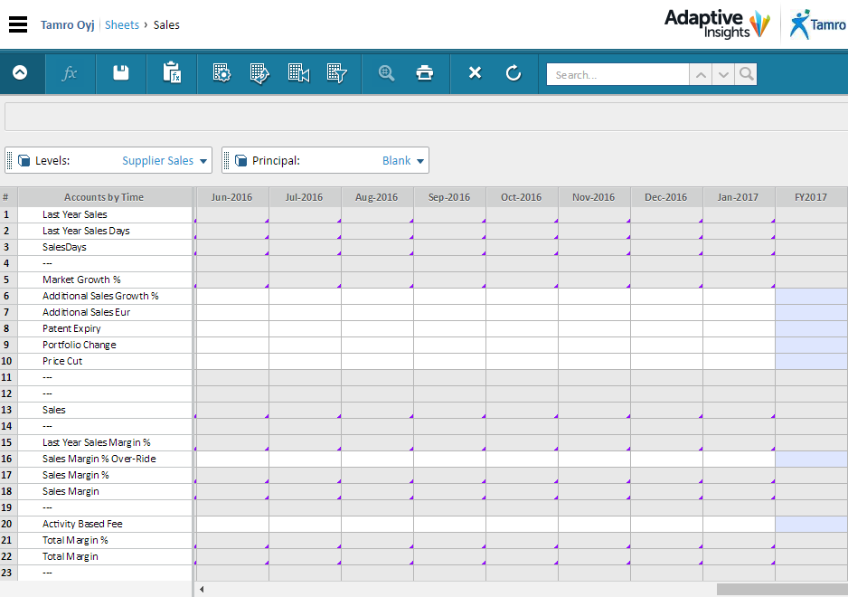Viewport: 848px width, 597px height.
Task: Select the Sales Margin row in line 18
Action: click(x=71, y=491)
